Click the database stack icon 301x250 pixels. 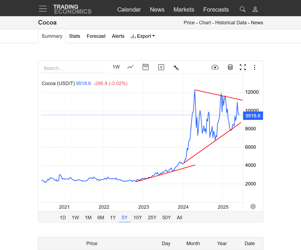point(230,67)
